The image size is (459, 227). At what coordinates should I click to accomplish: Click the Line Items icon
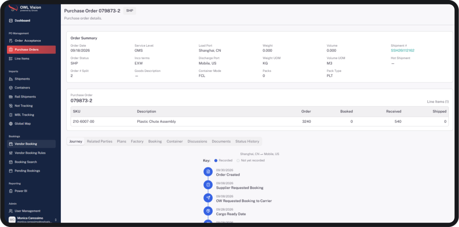tap(11, 59)
